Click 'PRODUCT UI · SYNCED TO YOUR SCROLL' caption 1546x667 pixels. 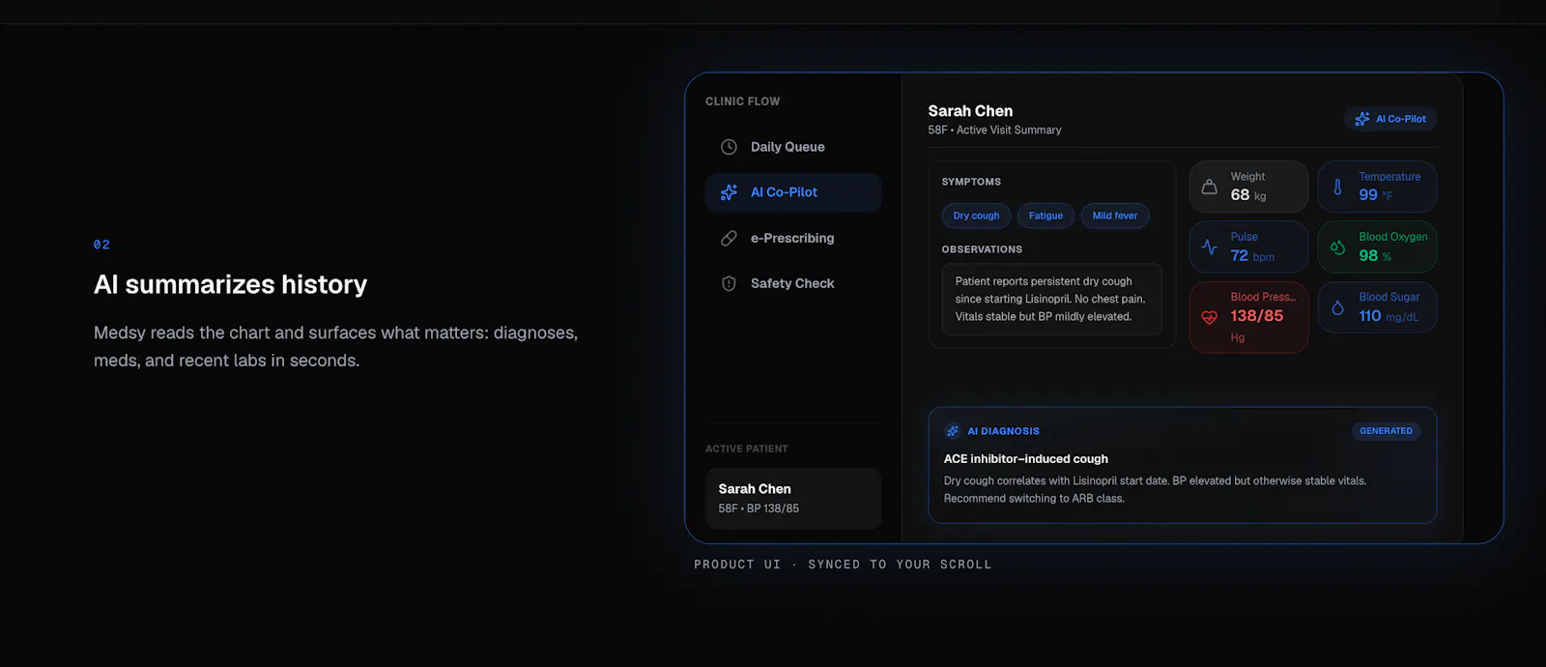pos(843,565)
